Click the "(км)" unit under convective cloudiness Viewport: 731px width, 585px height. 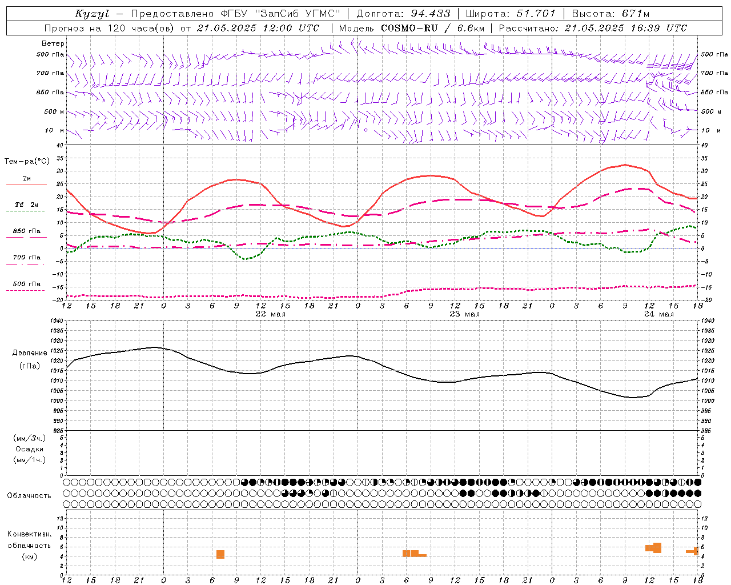coord(30,556)
